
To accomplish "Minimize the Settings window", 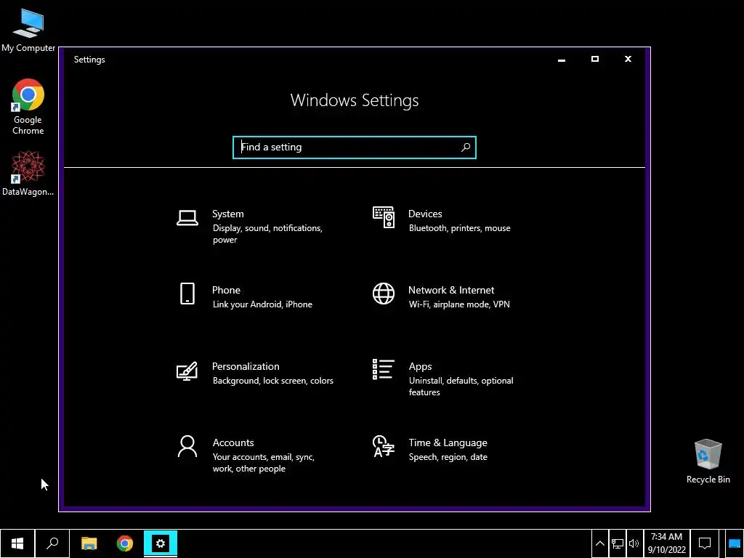I will click(562, 60).
